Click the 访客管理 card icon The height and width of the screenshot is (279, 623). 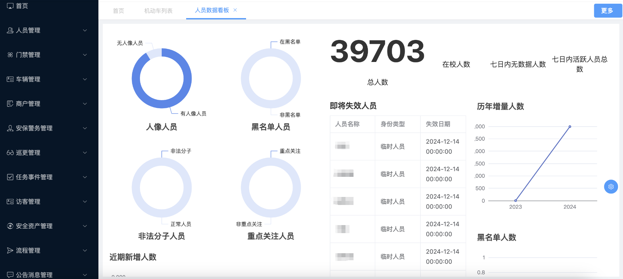coord(10,202)
